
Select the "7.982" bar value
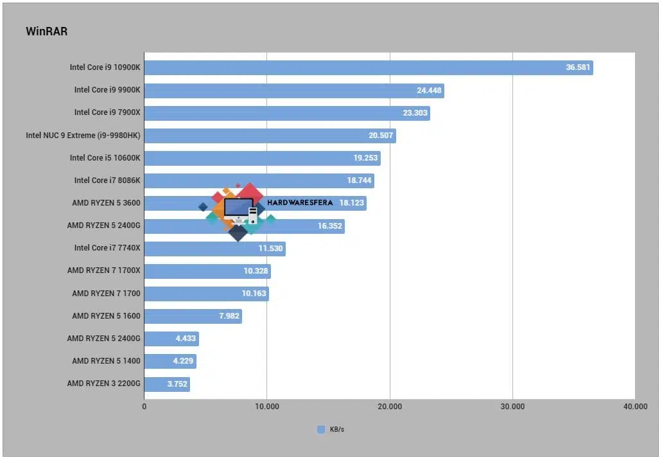tap(229, 315)
